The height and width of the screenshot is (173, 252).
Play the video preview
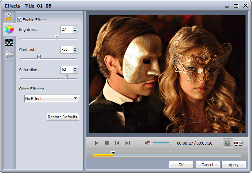(x=96, y=143)
